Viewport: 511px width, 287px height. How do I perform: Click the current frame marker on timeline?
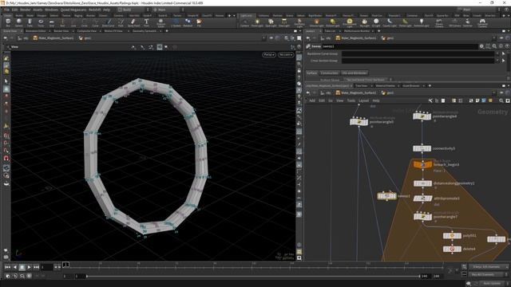click(x=65, y=265)
